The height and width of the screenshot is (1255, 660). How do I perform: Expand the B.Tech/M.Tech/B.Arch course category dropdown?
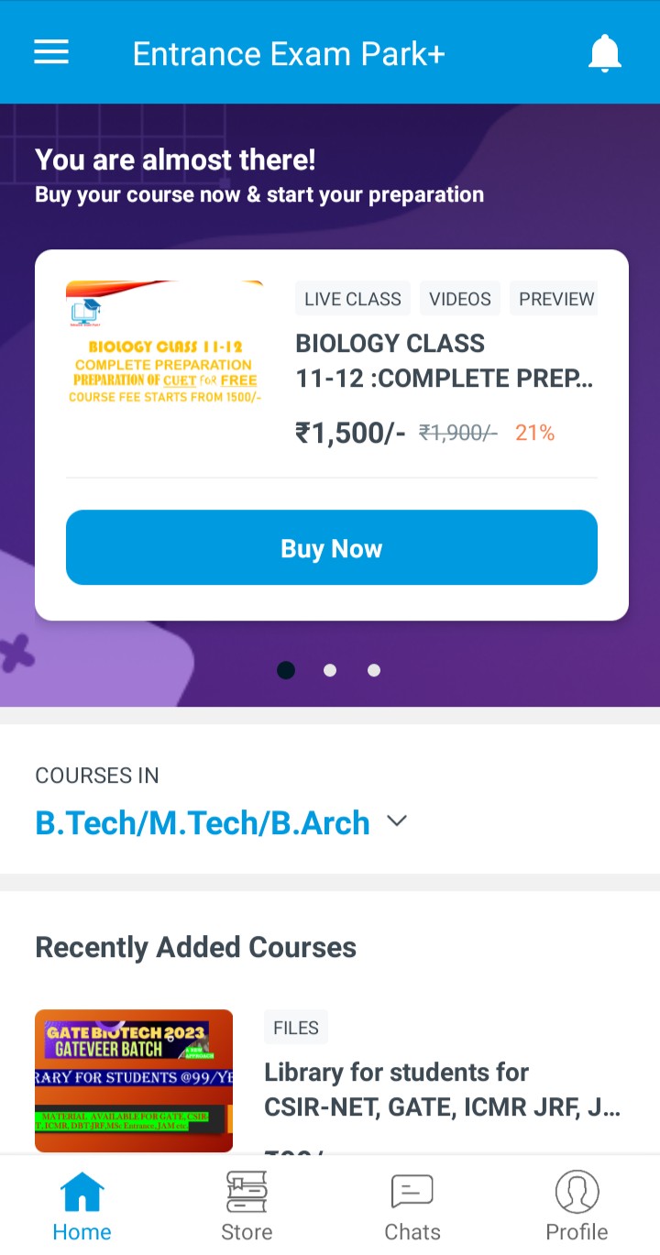click(x=203, y=822)
